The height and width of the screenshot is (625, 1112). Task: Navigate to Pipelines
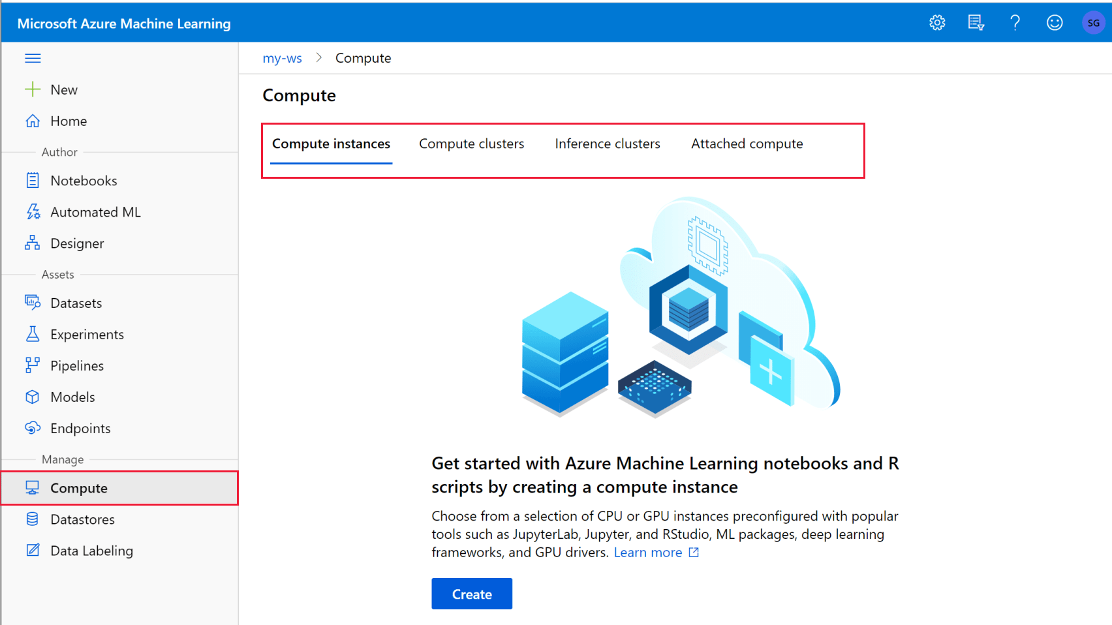76,365
